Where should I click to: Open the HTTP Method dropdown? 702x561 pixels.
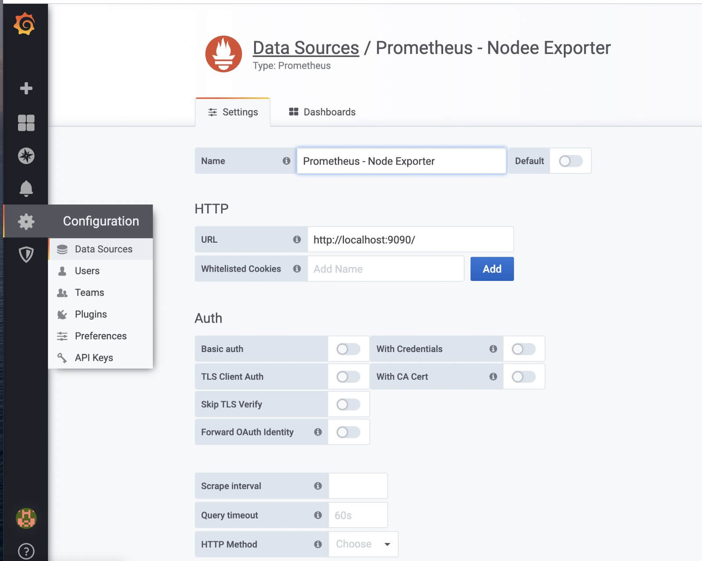(362, 544)
